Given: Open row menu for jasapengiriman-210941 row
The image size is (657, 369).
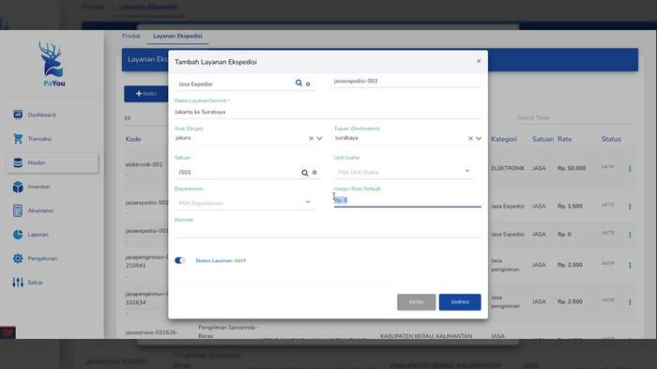Looking at the screenshot, I should pos(630,266).
